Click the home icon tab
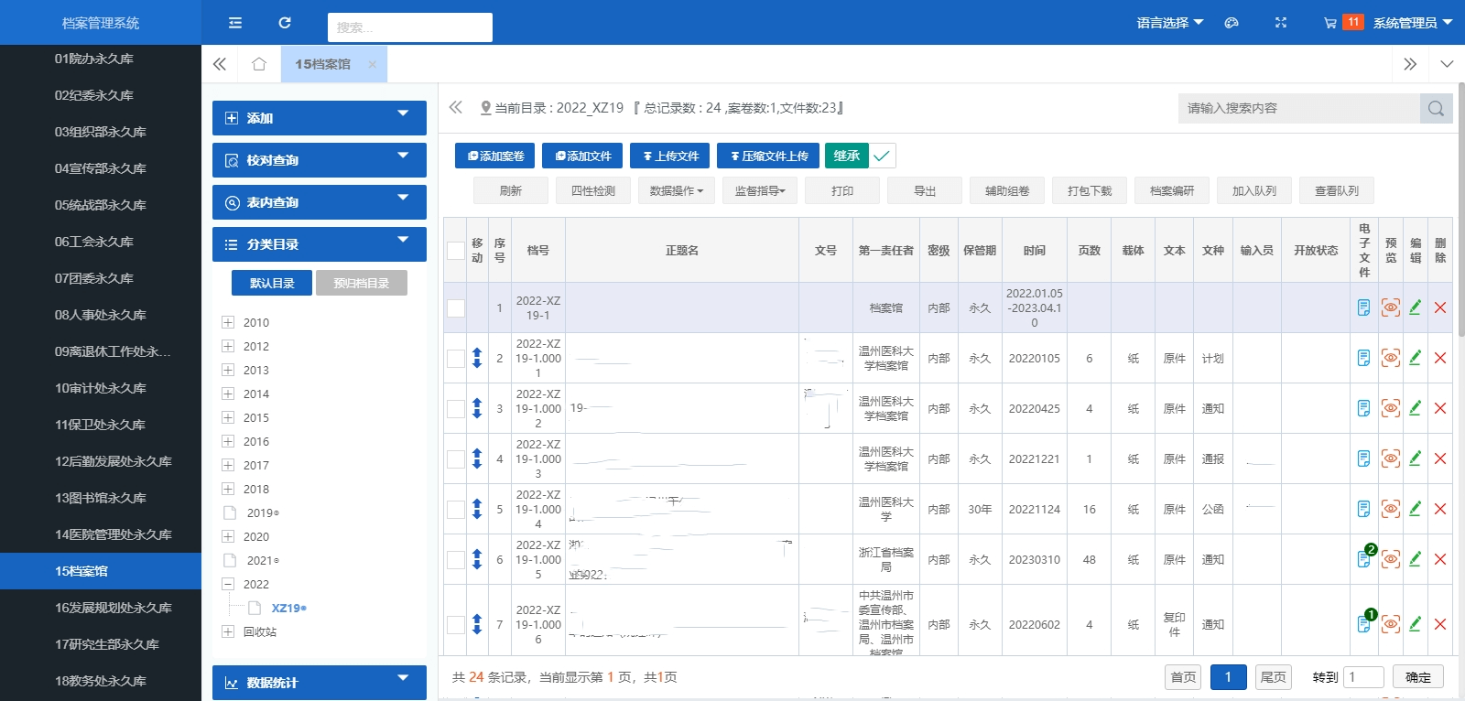Viewport: 1465px width, 701px height. click(259, 64)
